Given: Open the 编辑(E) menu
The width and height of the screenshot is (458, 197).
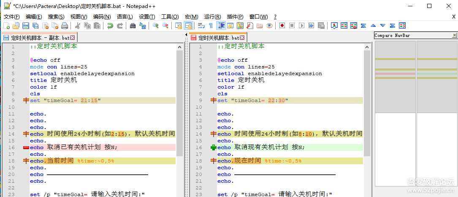Looking at the screenshot, I should point(34,16).
